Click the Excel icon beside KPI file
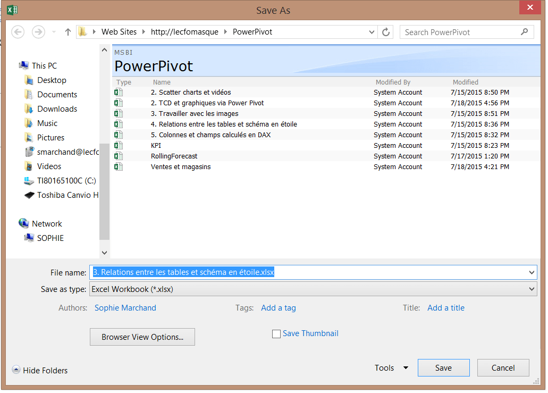The width and height of the screenshot is (548, 393). (x=119, y=145)
